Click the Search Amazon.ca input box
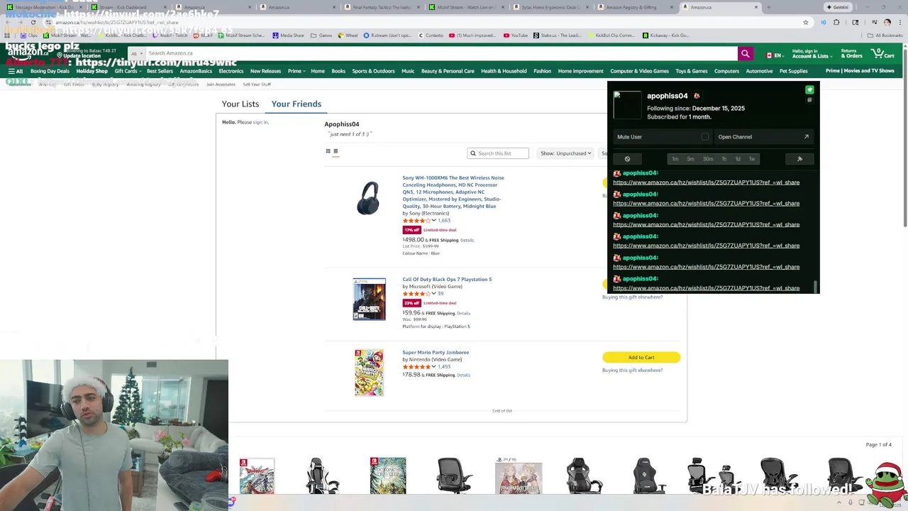The image size is (908, 511). (x=441, y=53)
